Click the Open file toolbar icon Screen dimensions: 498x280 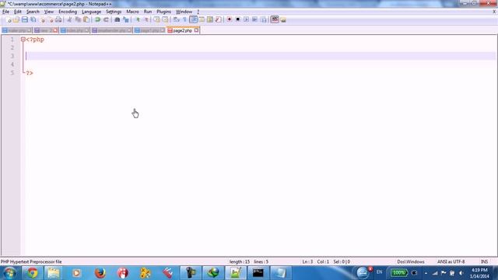(x=16, y=19)
